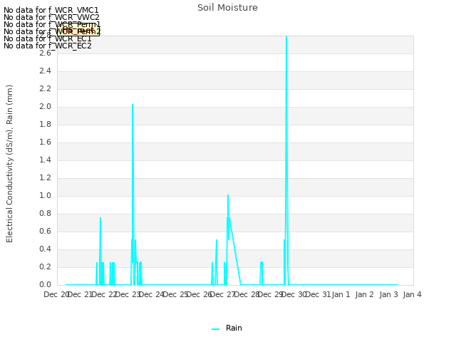456x342 pixels.
Task: Click the 1.8 y-axis tick label
Action: (x=46, y=125)
